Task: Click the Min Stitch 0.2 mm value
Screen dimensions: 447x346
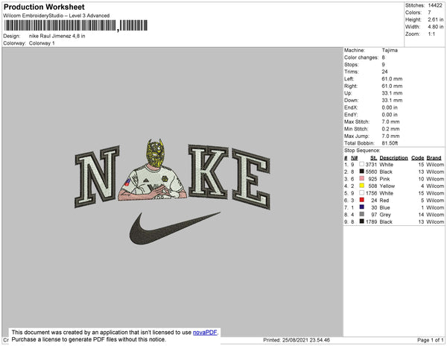Action: (390, 129)
